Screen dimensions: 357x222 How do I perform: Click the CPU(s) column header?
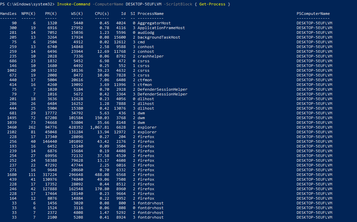[x=102, y=14]
